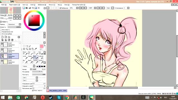Enable the 'Фикс непр-ть' layer checkbox
The height and width of the screenshot is (100, 178).
[1, 30]
